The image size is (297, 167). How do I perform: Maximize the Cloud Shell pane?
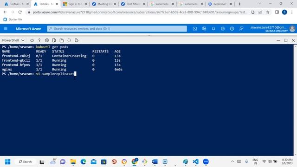(x=286, y=40)
